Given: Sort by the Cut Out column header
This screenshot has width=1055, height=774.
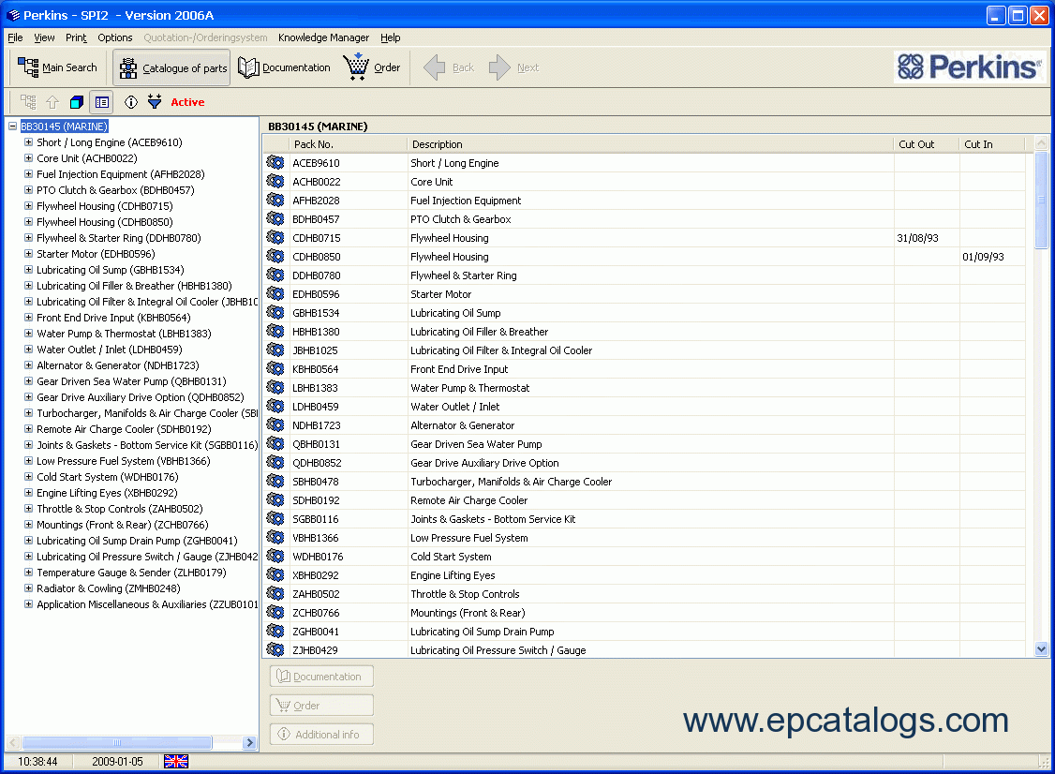Looking at the screenshot, I should [927, 144].
